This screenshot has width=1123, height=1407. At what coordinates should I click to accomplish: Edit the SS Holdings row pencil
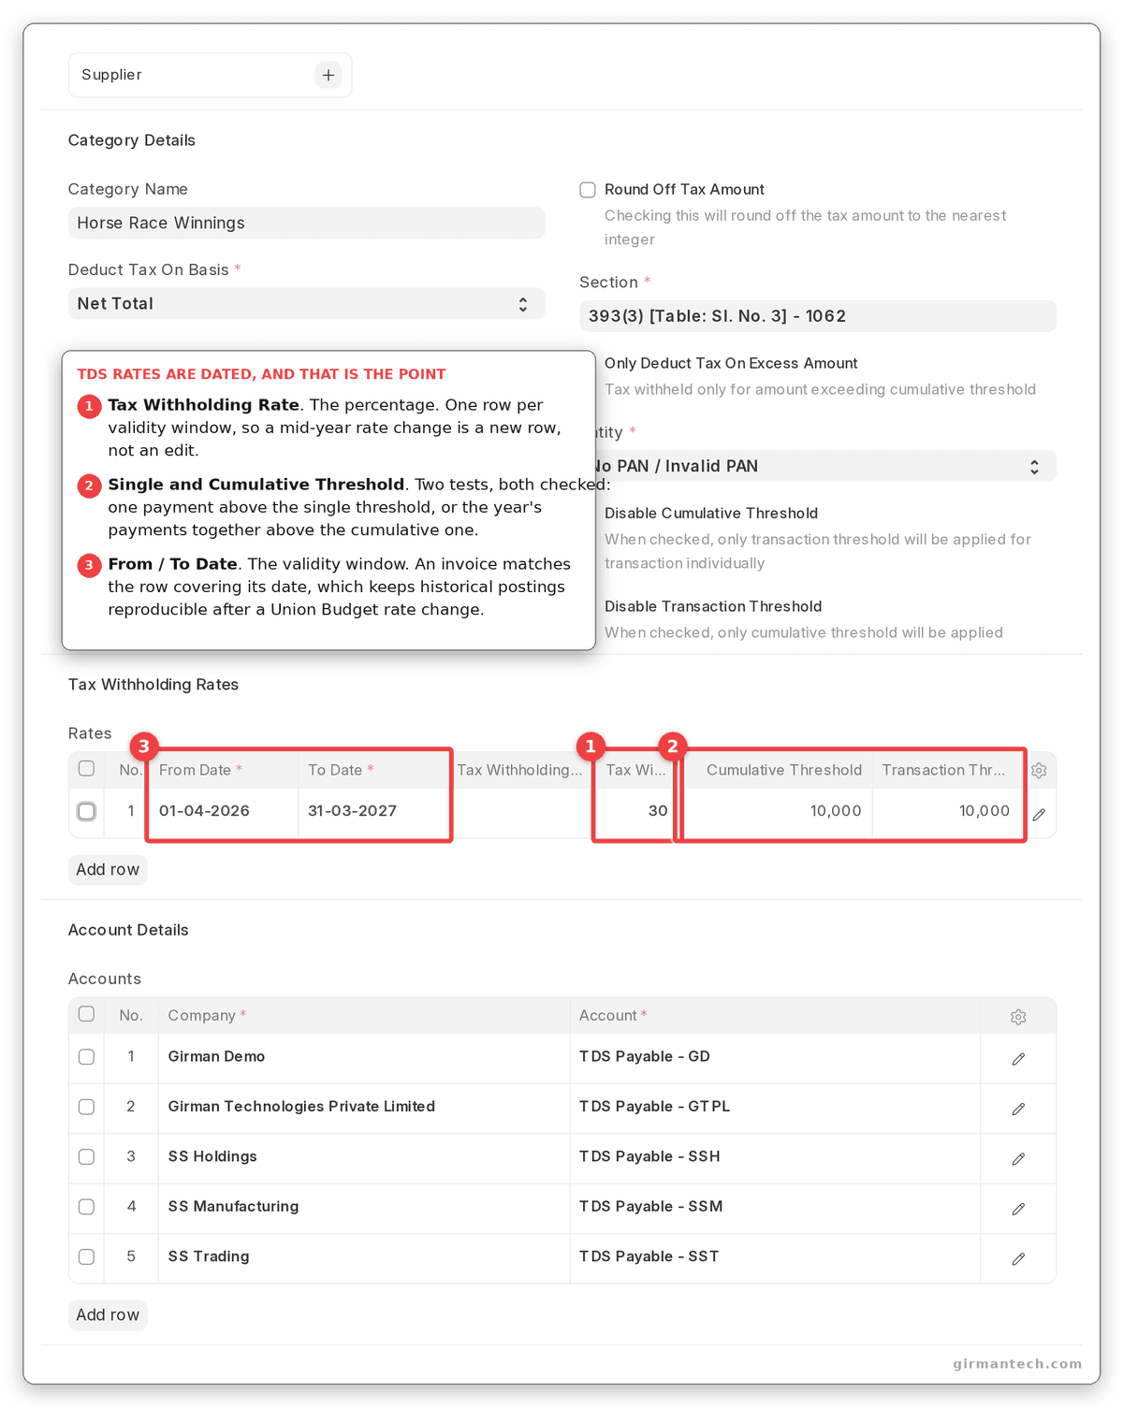pyautogui.click(x=1018, y=1159)
